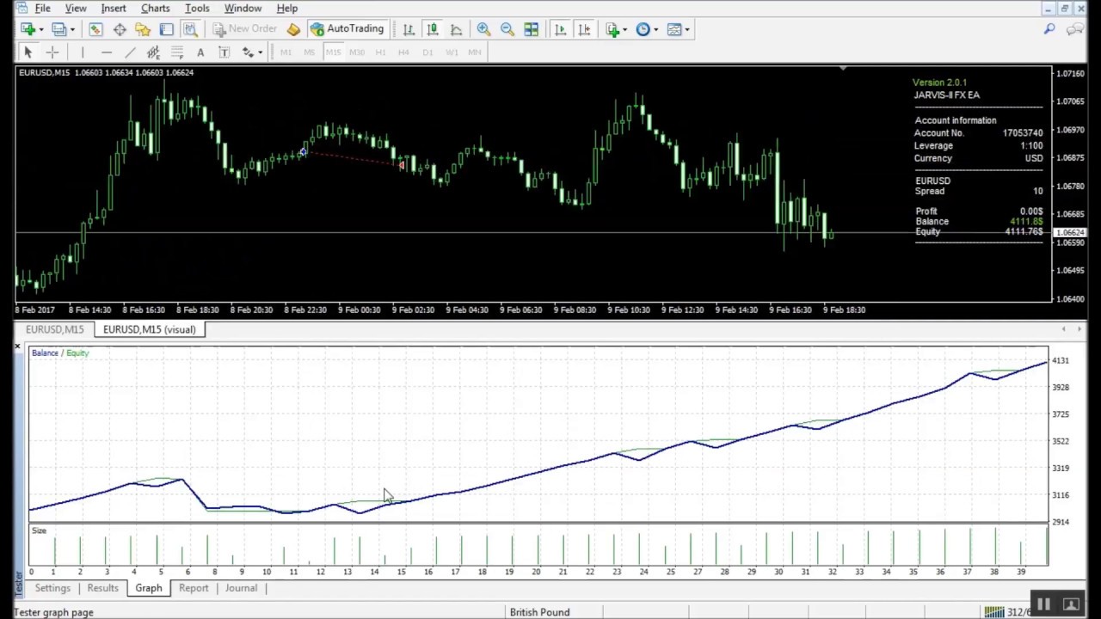Toggle the Terminal panel icon
This screenshot has width=1101, height=619.
[167, 29]
